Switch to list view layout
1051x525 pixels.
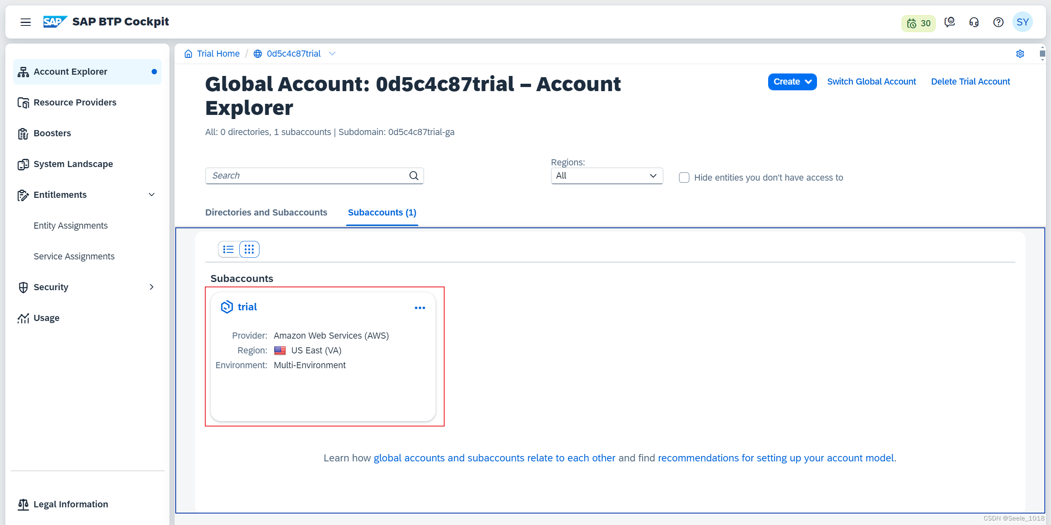tap(229, 249)
